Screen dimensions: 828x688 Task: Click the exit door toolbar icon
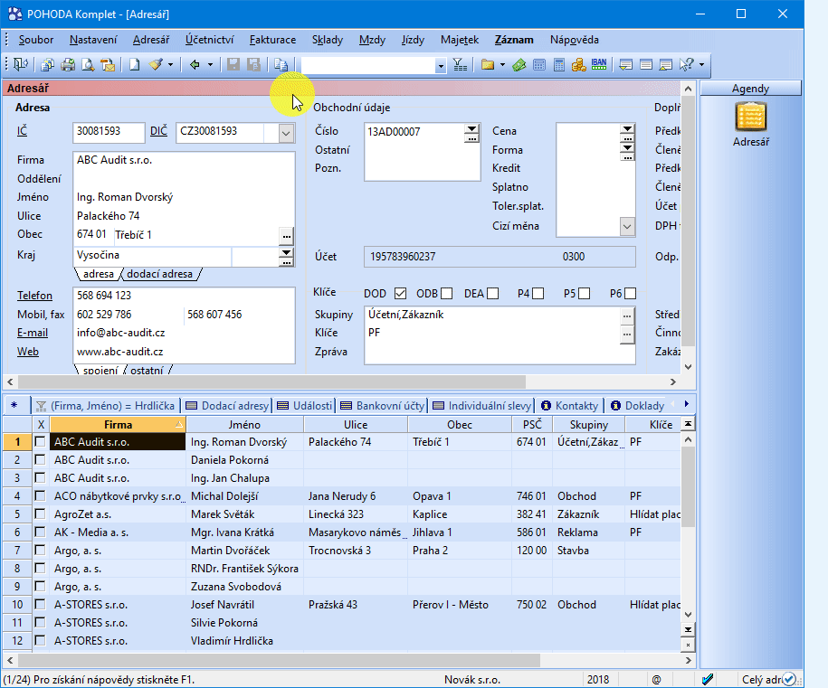click(21, 65)
